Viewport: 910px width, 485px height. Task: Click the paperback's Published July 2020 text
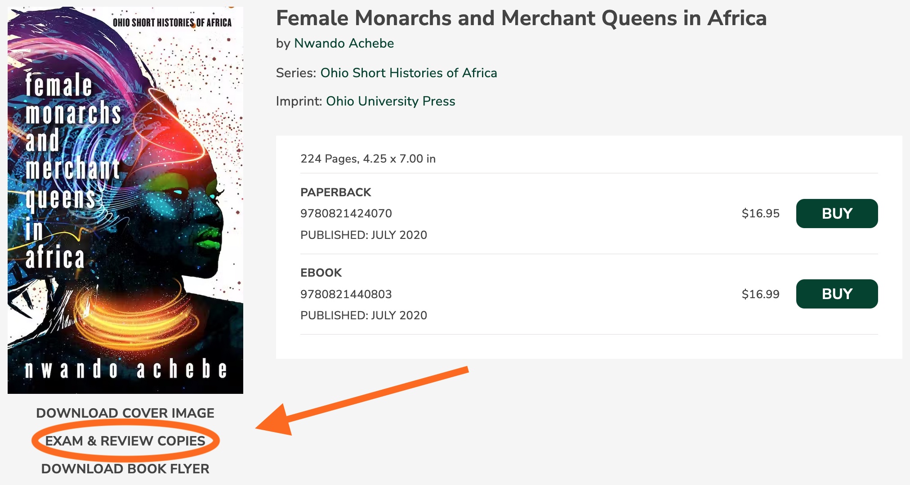tap(364, 235)
